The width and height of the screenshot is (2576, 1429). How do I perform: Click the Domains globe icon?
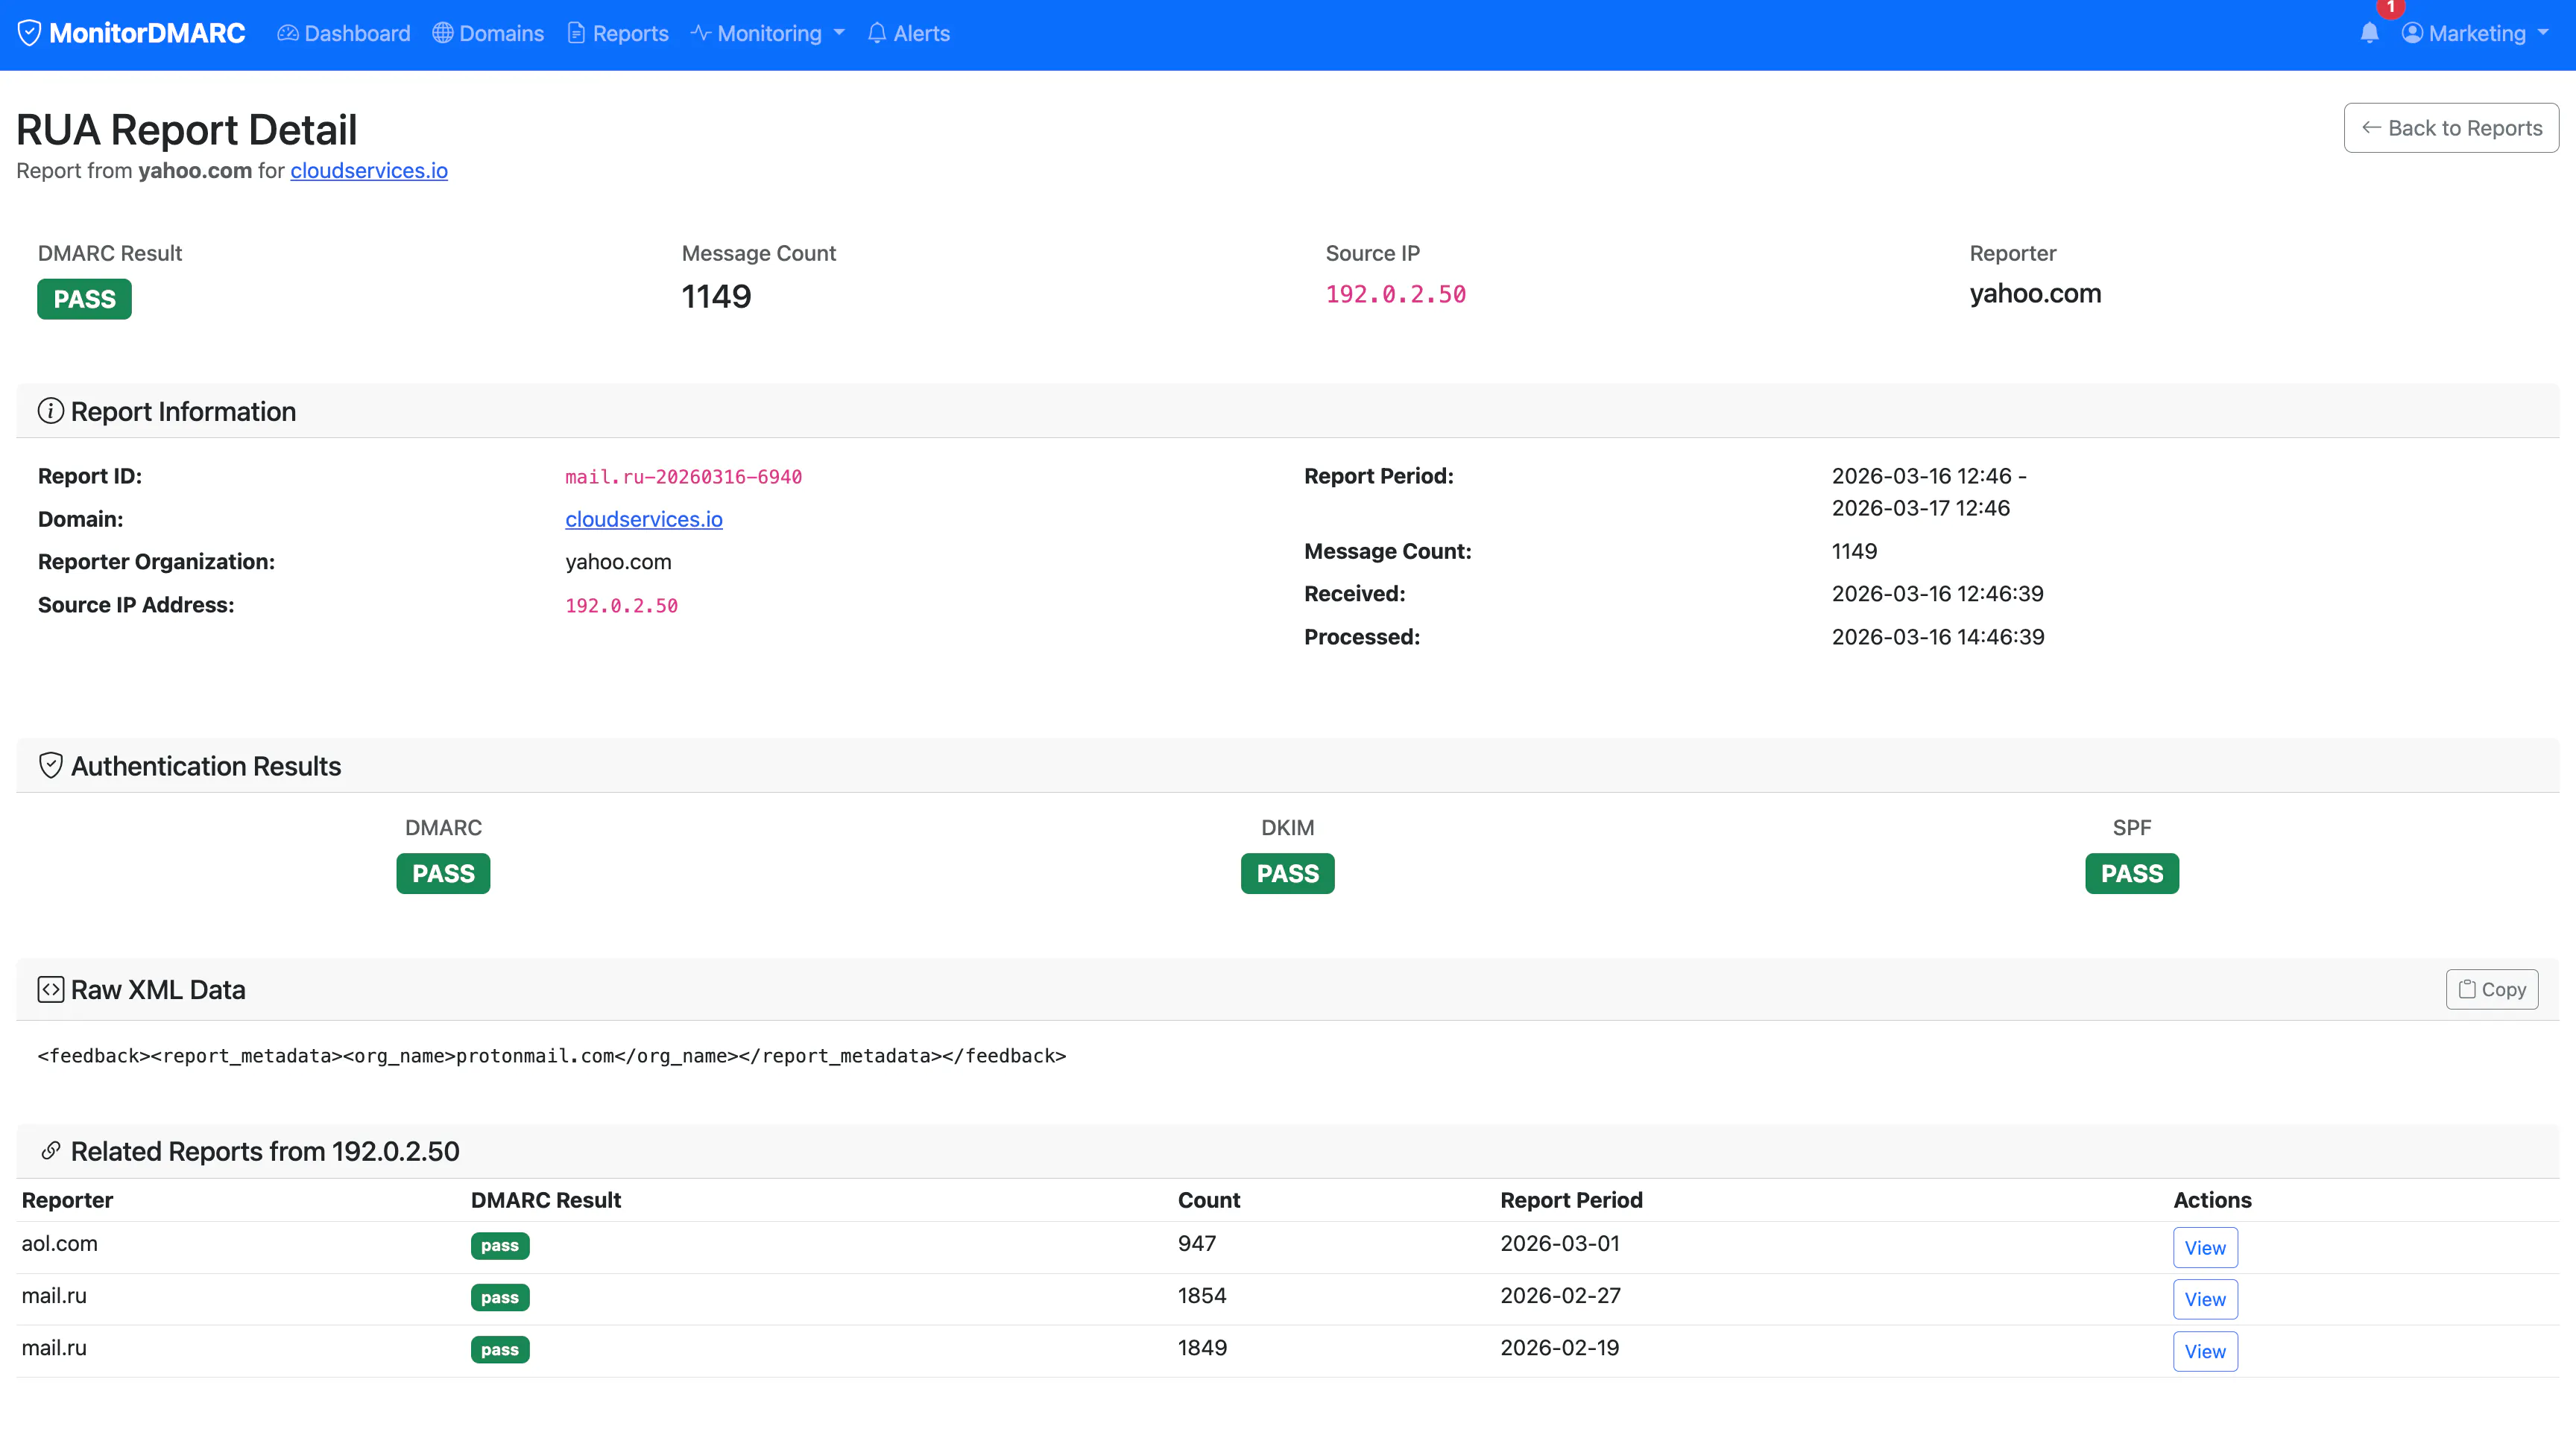443,33
